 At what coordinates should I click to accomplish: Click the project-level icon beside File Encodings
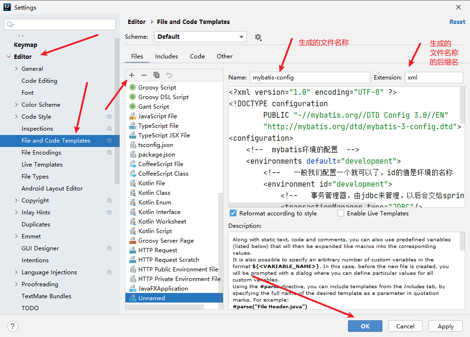pyautogui.click(x=110, y=153)
